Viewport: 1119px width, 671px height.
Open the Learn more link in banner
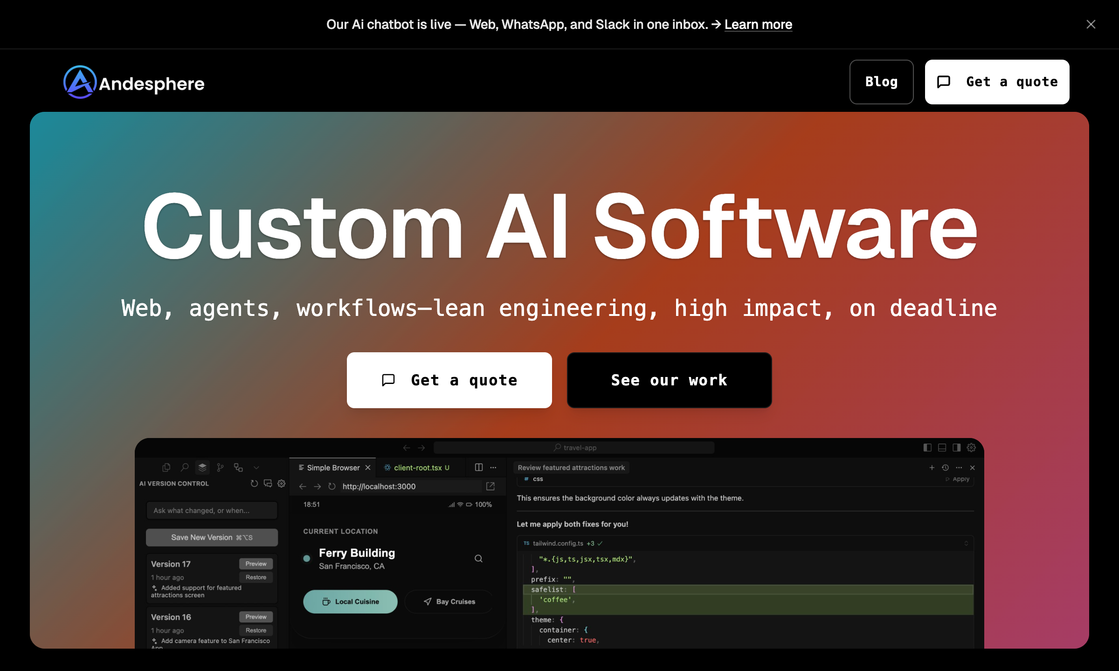758,24
